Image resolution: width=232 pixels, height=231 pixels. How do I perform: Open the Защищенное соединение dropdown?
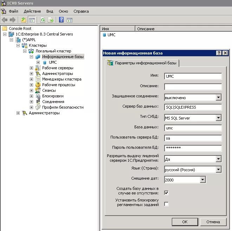pyautogui.click(x=218, y=97)
